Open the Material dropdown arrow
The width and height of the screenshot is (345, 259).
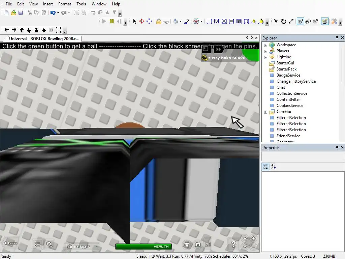click(201, 21)
